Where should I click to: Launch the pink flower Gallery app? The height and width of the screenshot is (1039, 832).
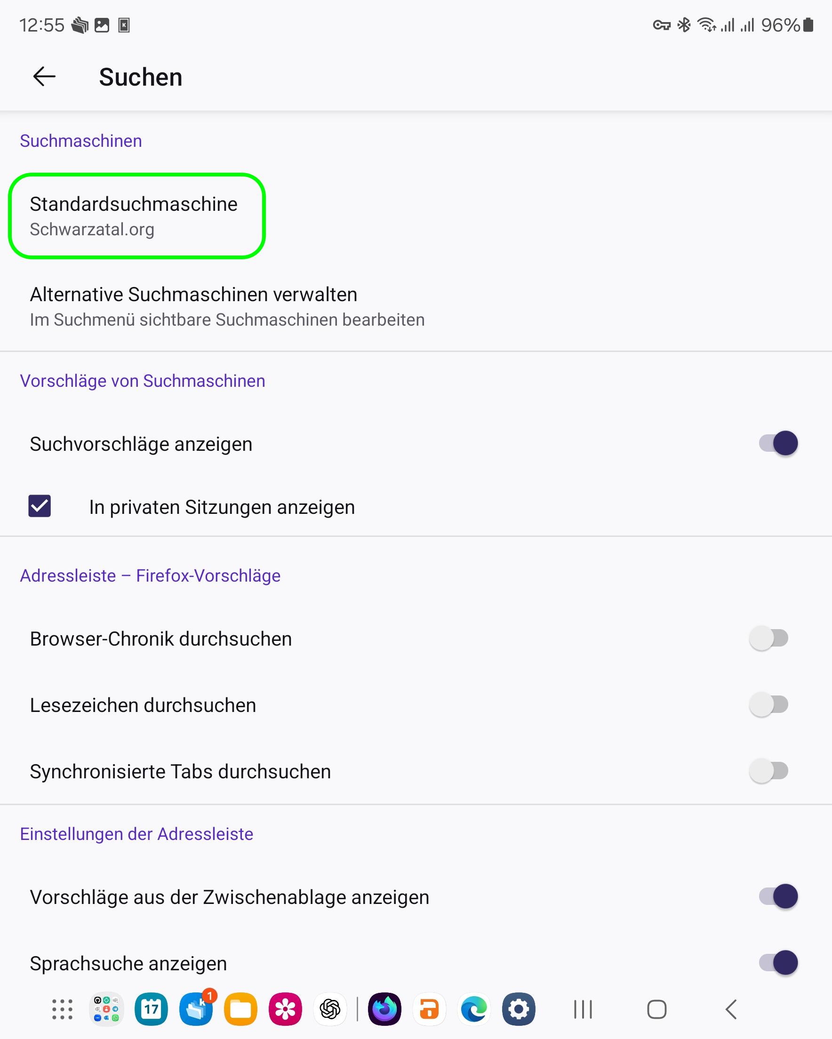[x=285, y=1009]
